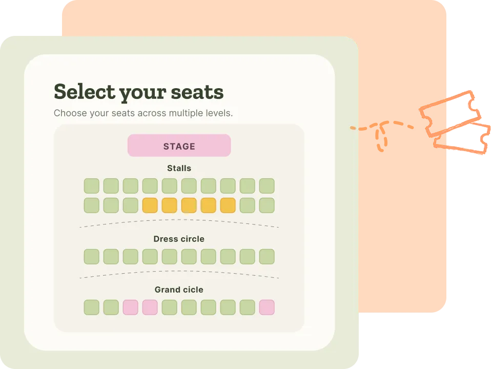Select first green seat in Grand circle
This screenshot has height=369, width=492.
92,307
